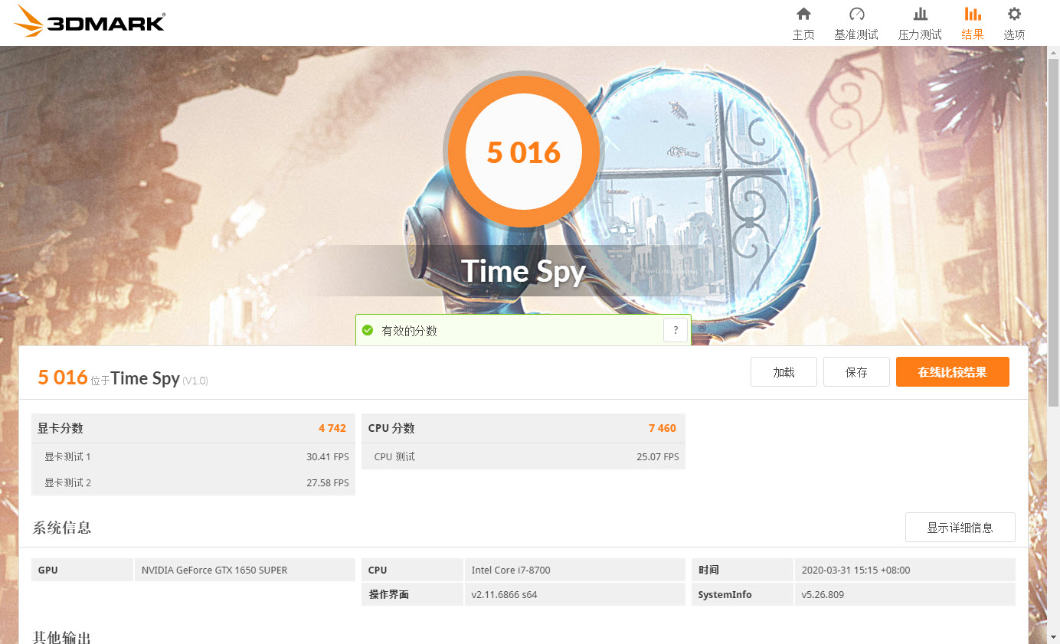Click the CPU score 7 460 row
This screenshot has width=1060, height=644.
click(x=525, y=428)
